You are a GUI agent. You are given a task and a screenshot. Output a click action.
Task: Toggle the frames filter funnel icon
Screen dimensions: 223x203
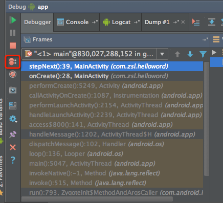coord(203,54)
